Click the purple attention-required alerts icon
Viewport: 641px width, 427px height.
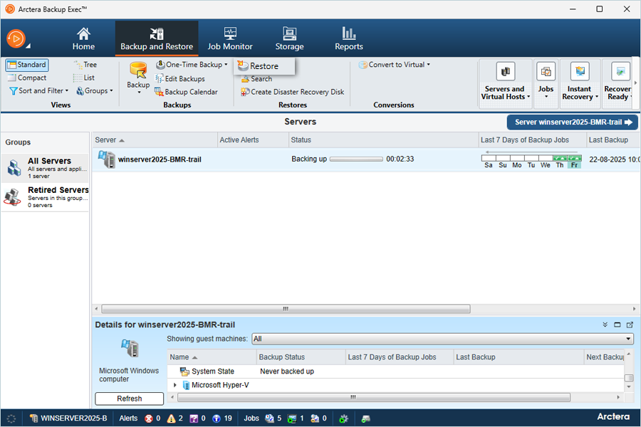pyautogui.click(x=194, y=418)
